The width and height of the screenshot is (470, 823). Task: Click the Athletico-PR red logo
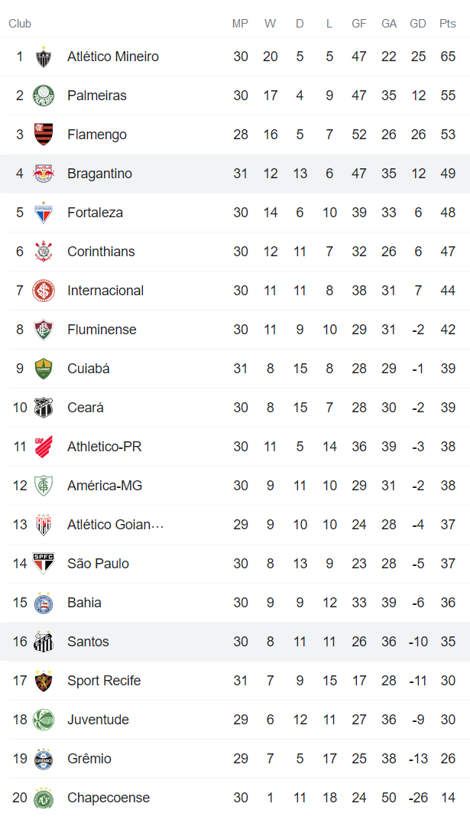tap(44, 447)
